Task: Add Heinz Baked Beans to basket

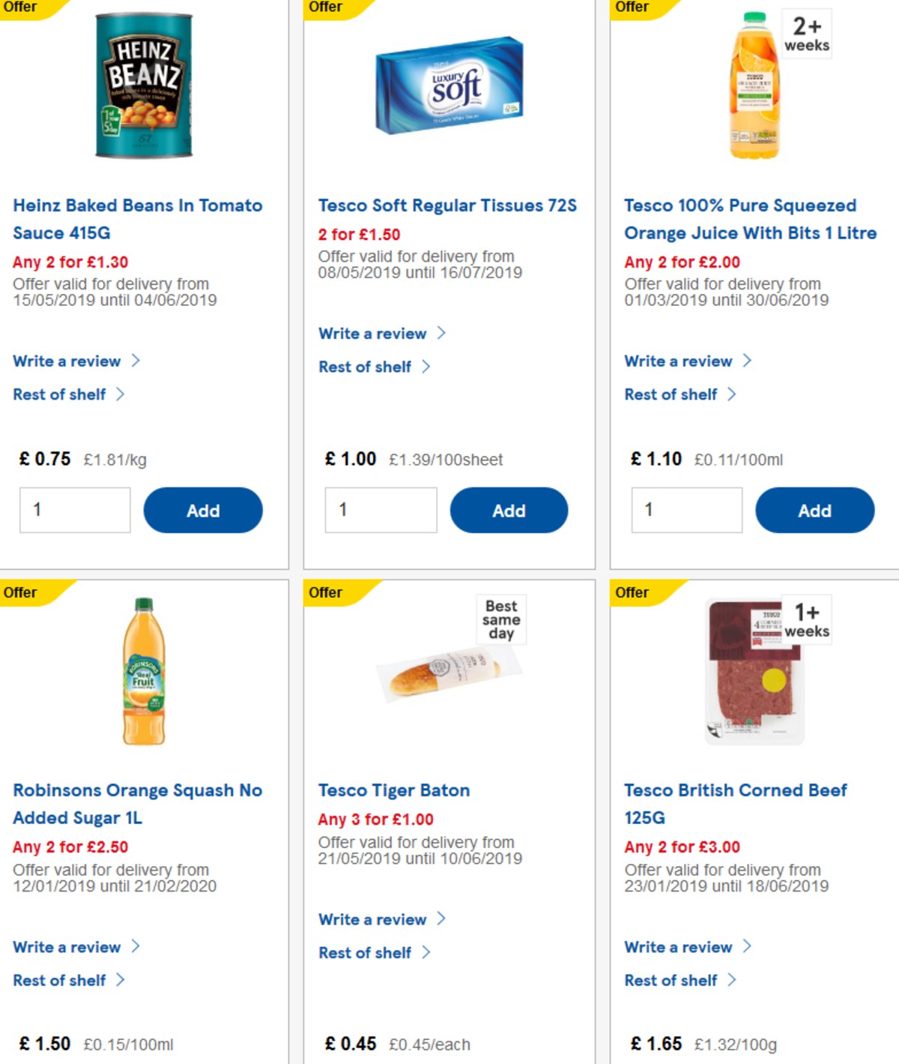Action: (x=203, y=510)
